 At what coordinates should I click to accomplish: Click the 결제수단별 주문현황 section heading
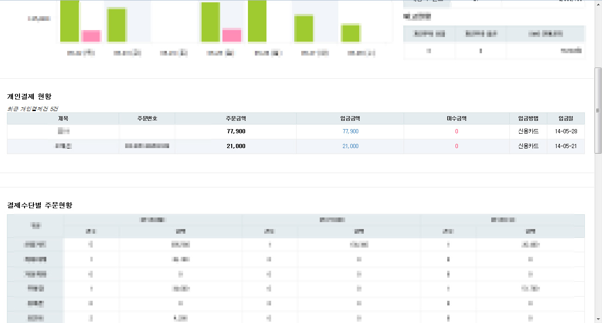40,205
